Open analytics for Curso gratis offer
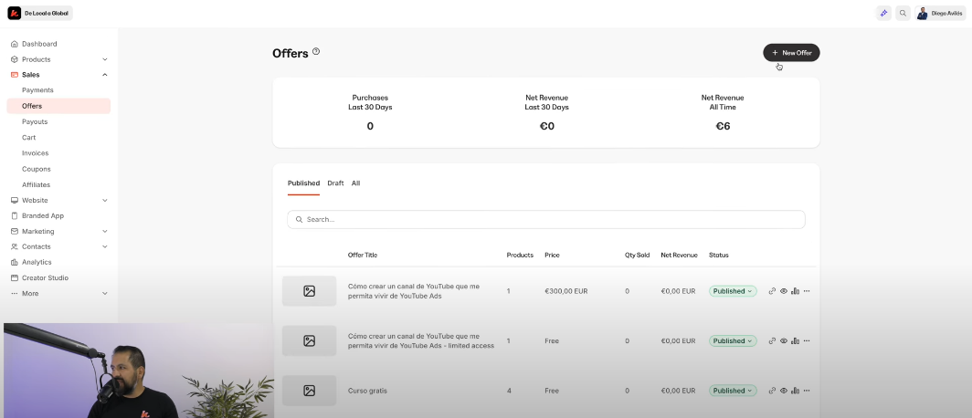The width and height of the screenshot is (972, 418). click(796, 391)
